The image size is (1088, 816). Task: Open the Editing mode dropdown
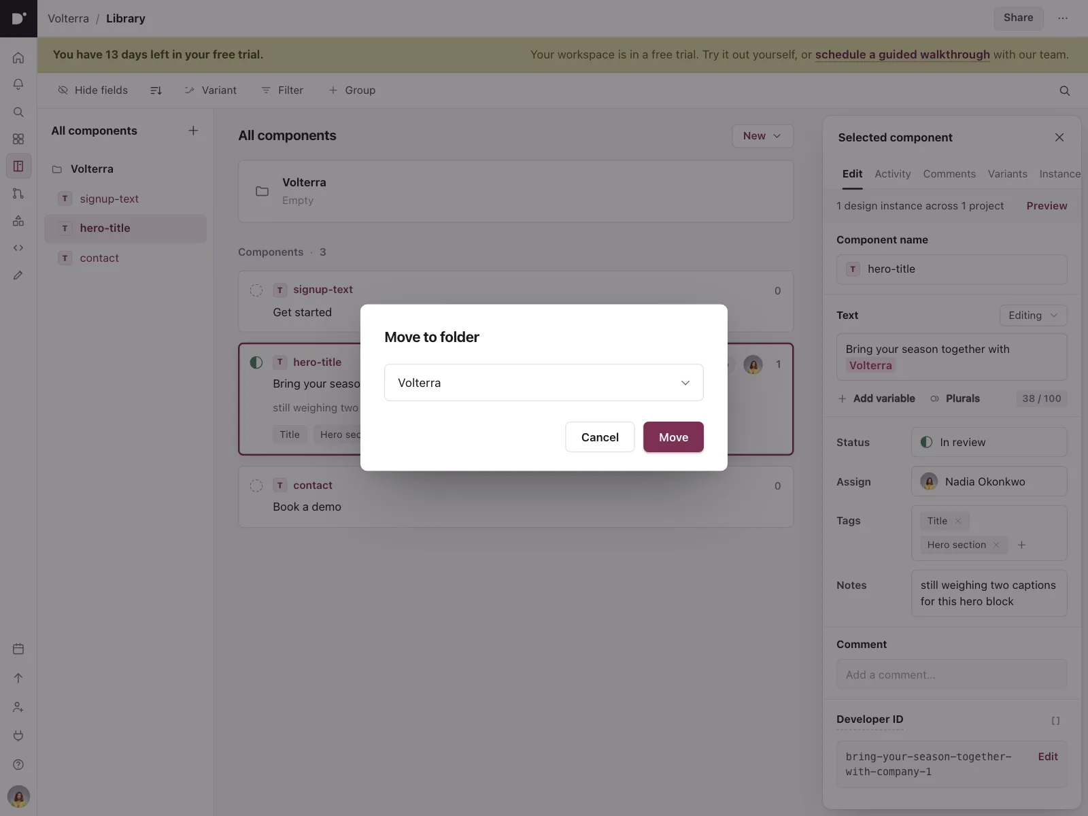click(x=1033, y=316)
